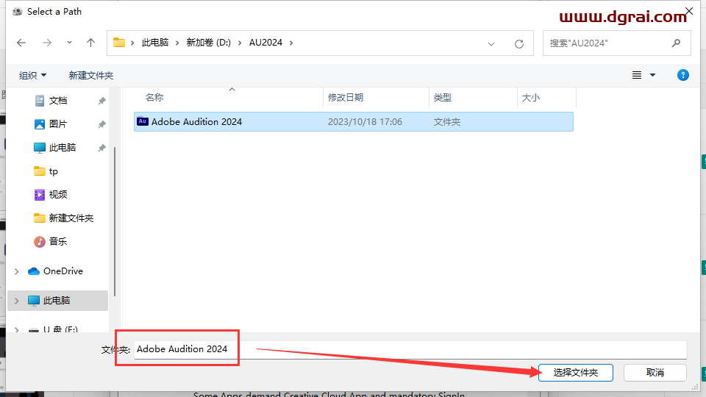Select Adobe Audition 2024 folder row

pyautogui.click(x=354, y=121)
